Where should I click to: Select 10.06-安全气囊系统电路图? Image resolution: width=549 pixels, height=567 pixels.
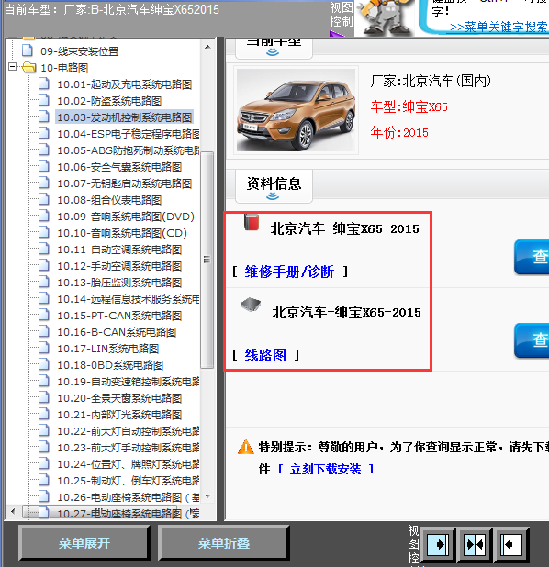(x=119, y=167)
